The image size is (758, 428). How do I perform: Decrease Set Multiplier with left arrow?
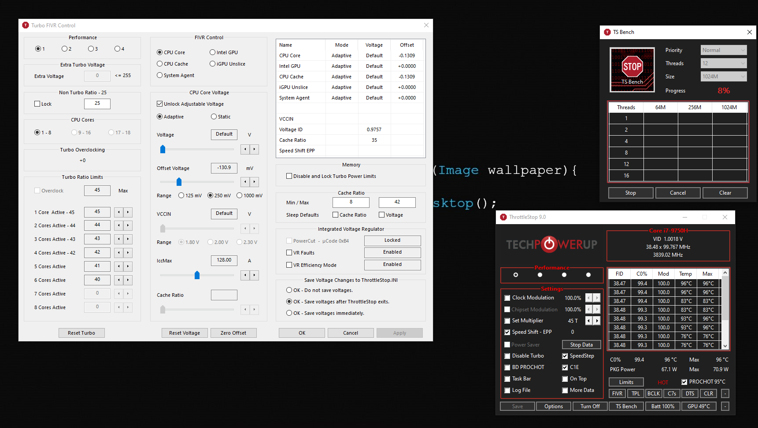pyautogui.click(x=589, y=321)
